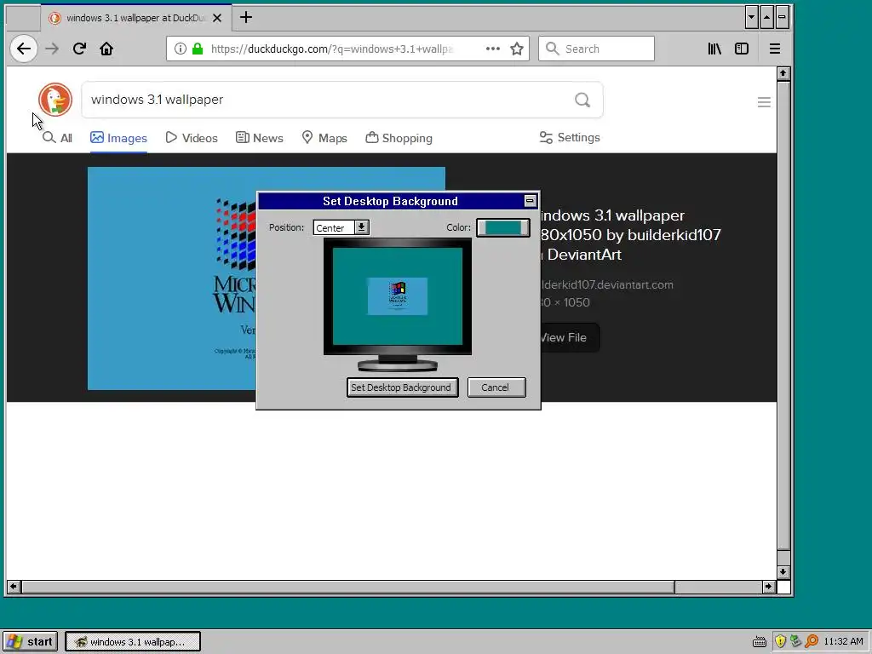Click the View File button
Viewport: 872px width, 654px height.
point(569,337)
